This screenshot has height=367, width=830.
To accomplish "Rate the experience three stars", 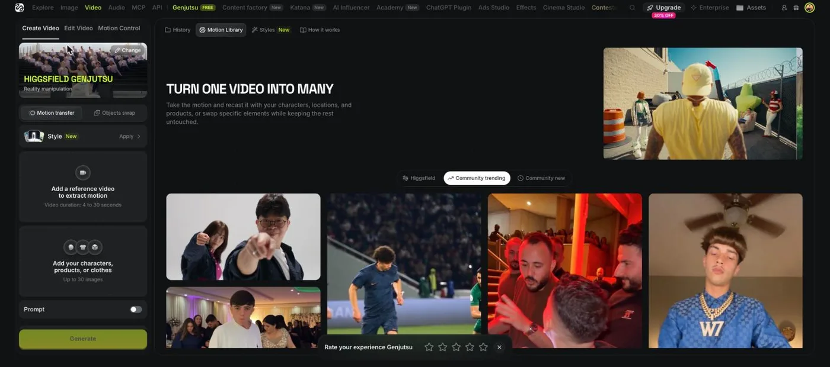I will pyautogui.click(x=456, y=347).
